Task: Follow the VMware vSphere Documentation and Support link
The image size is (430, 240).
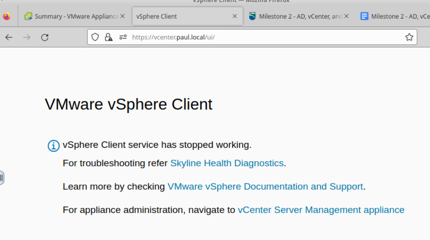Action: pyautogui.click(x=265, y=187)
